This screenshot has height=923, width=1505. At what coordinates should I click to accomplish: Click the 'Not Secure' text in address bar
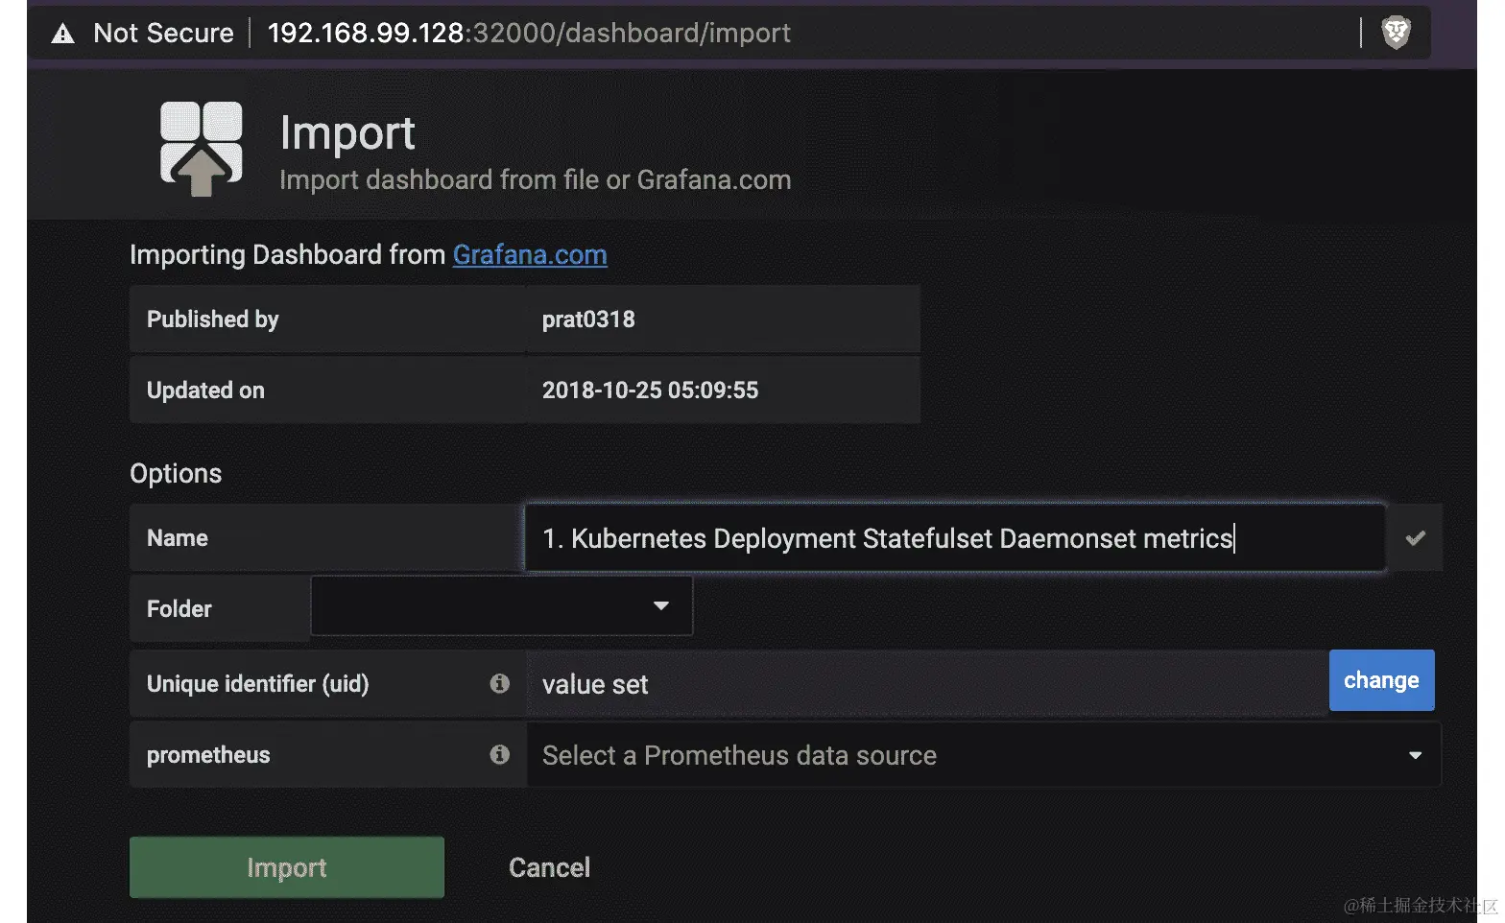[x=163, y=34]
